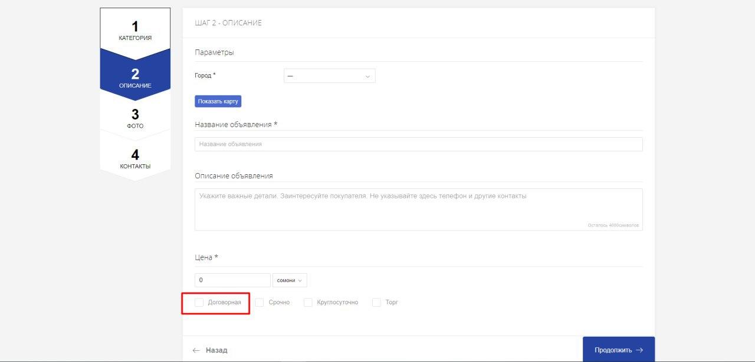755x362 pixels.
Task: Select the active step 2 Описание
Action: (x=135, y=78)
